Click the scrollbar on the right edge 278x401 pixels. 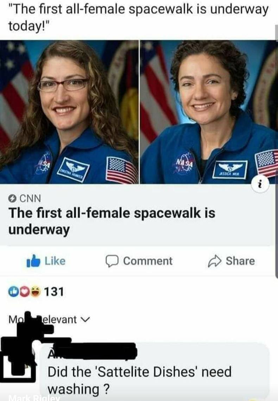[276, 151]
